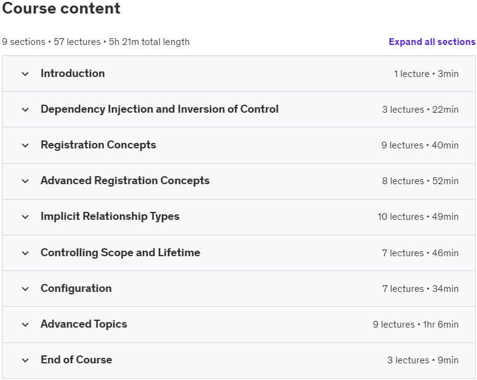This screenshot has width=477, height=380.
Task: Select the Advanced Topics heading
Action: point(84,325)
